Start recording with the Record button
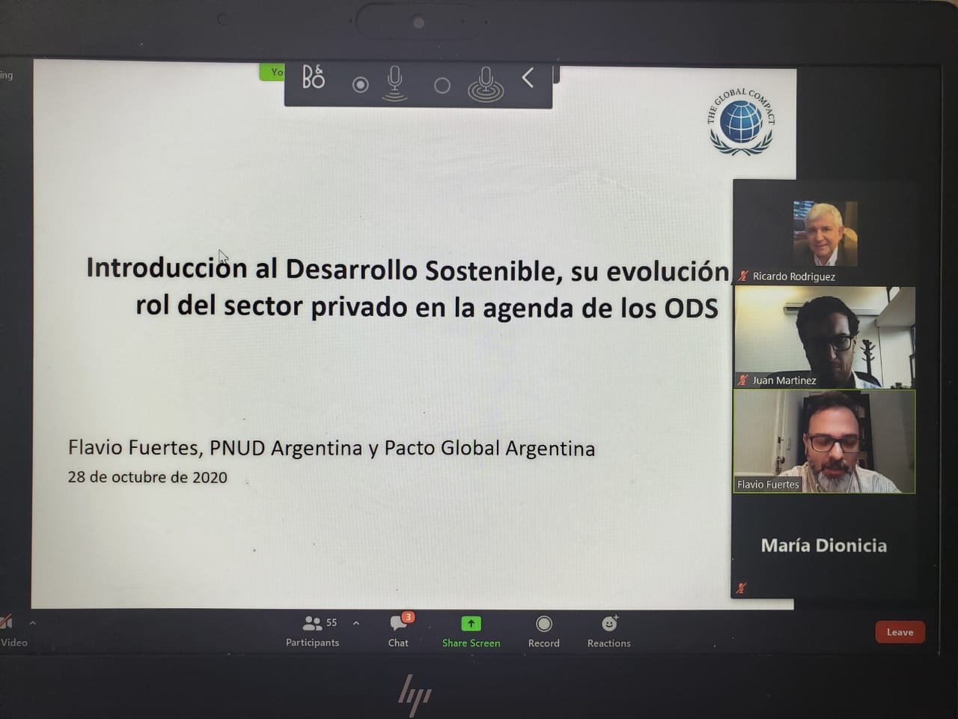The image size is (958, 719). click(544, 631)
